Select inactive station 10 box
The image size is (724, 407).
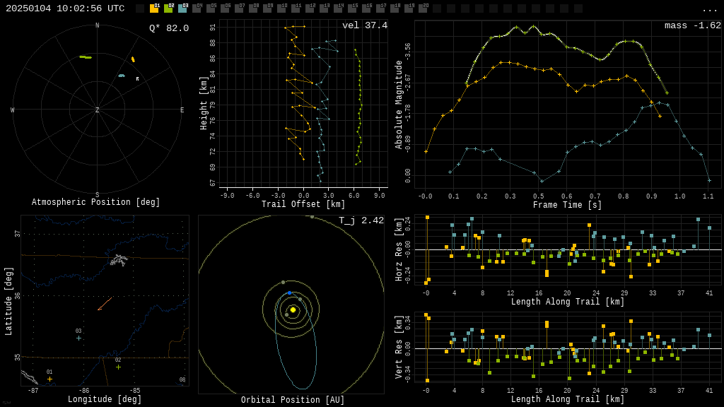[281, 8]
